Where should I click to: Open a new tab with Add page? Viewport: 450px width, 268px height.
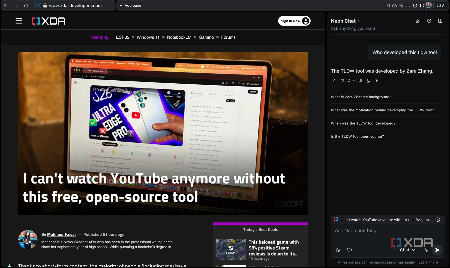point(130,5)
